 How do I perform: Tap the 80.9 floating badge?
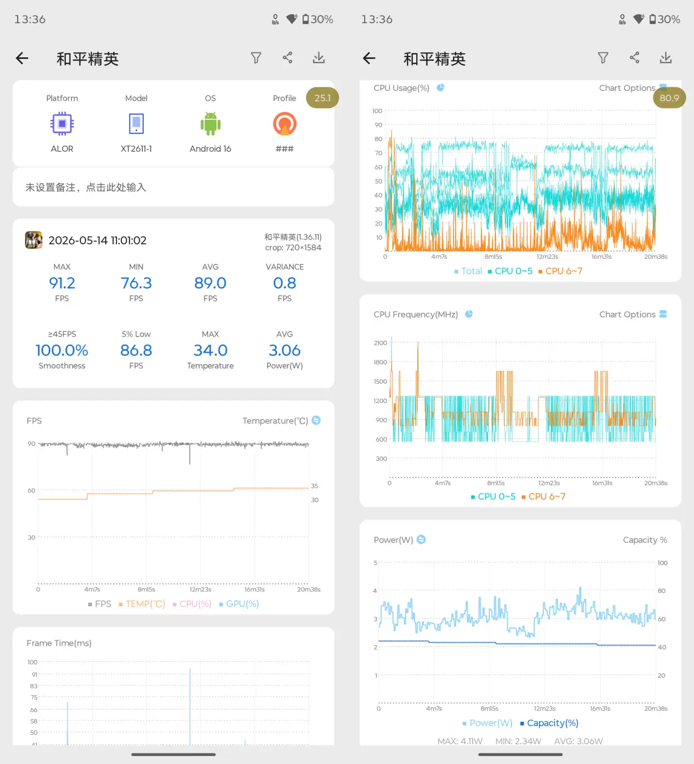coord(669,98)
